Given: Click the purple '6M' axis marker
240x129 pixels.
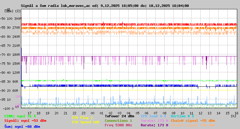Looking at the screenshot, I should pyautogui.click(x=17, y=107).
